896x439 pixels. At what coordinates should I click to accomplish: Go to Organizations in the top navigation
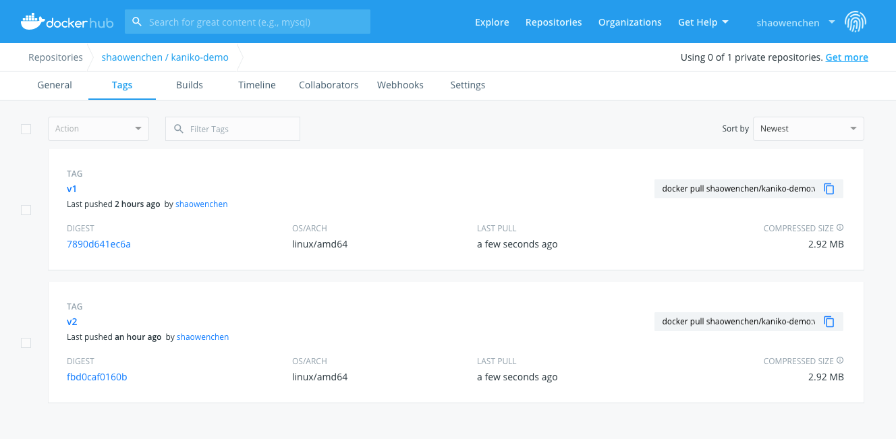(630, 22)
